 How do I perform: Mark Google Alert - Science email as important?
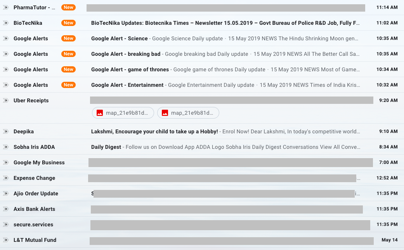pyautogui.click(x=6, y=38)
